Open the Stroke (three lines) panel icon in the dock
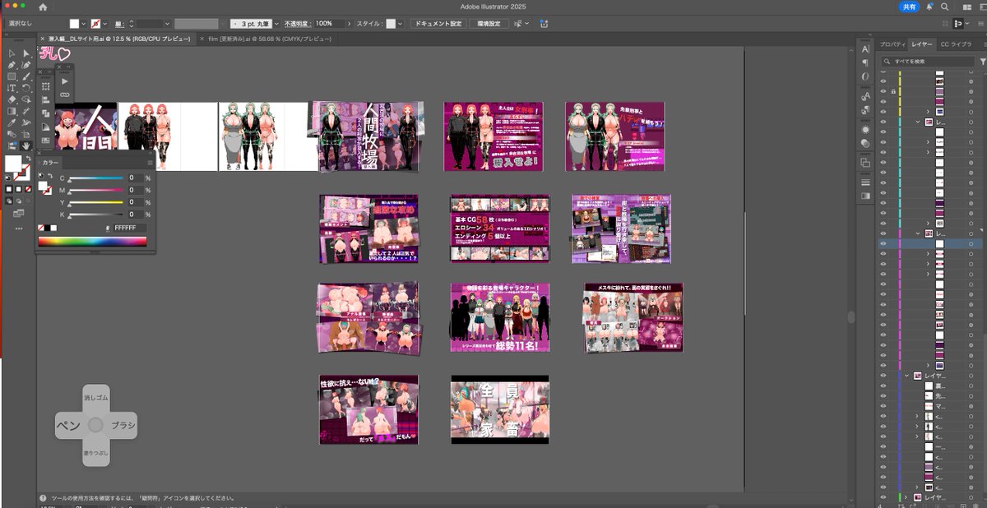The height and width of the screenshot is (508, 987). [x=865, y=183]
